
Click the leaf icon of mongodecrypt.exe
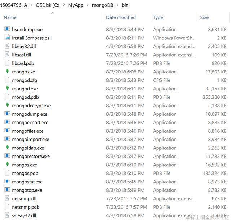pos(8,105)
